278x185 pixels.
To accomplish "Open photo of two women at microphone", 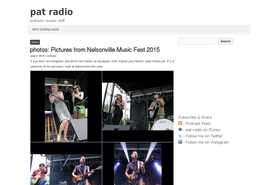I will (x=66, y=106).
